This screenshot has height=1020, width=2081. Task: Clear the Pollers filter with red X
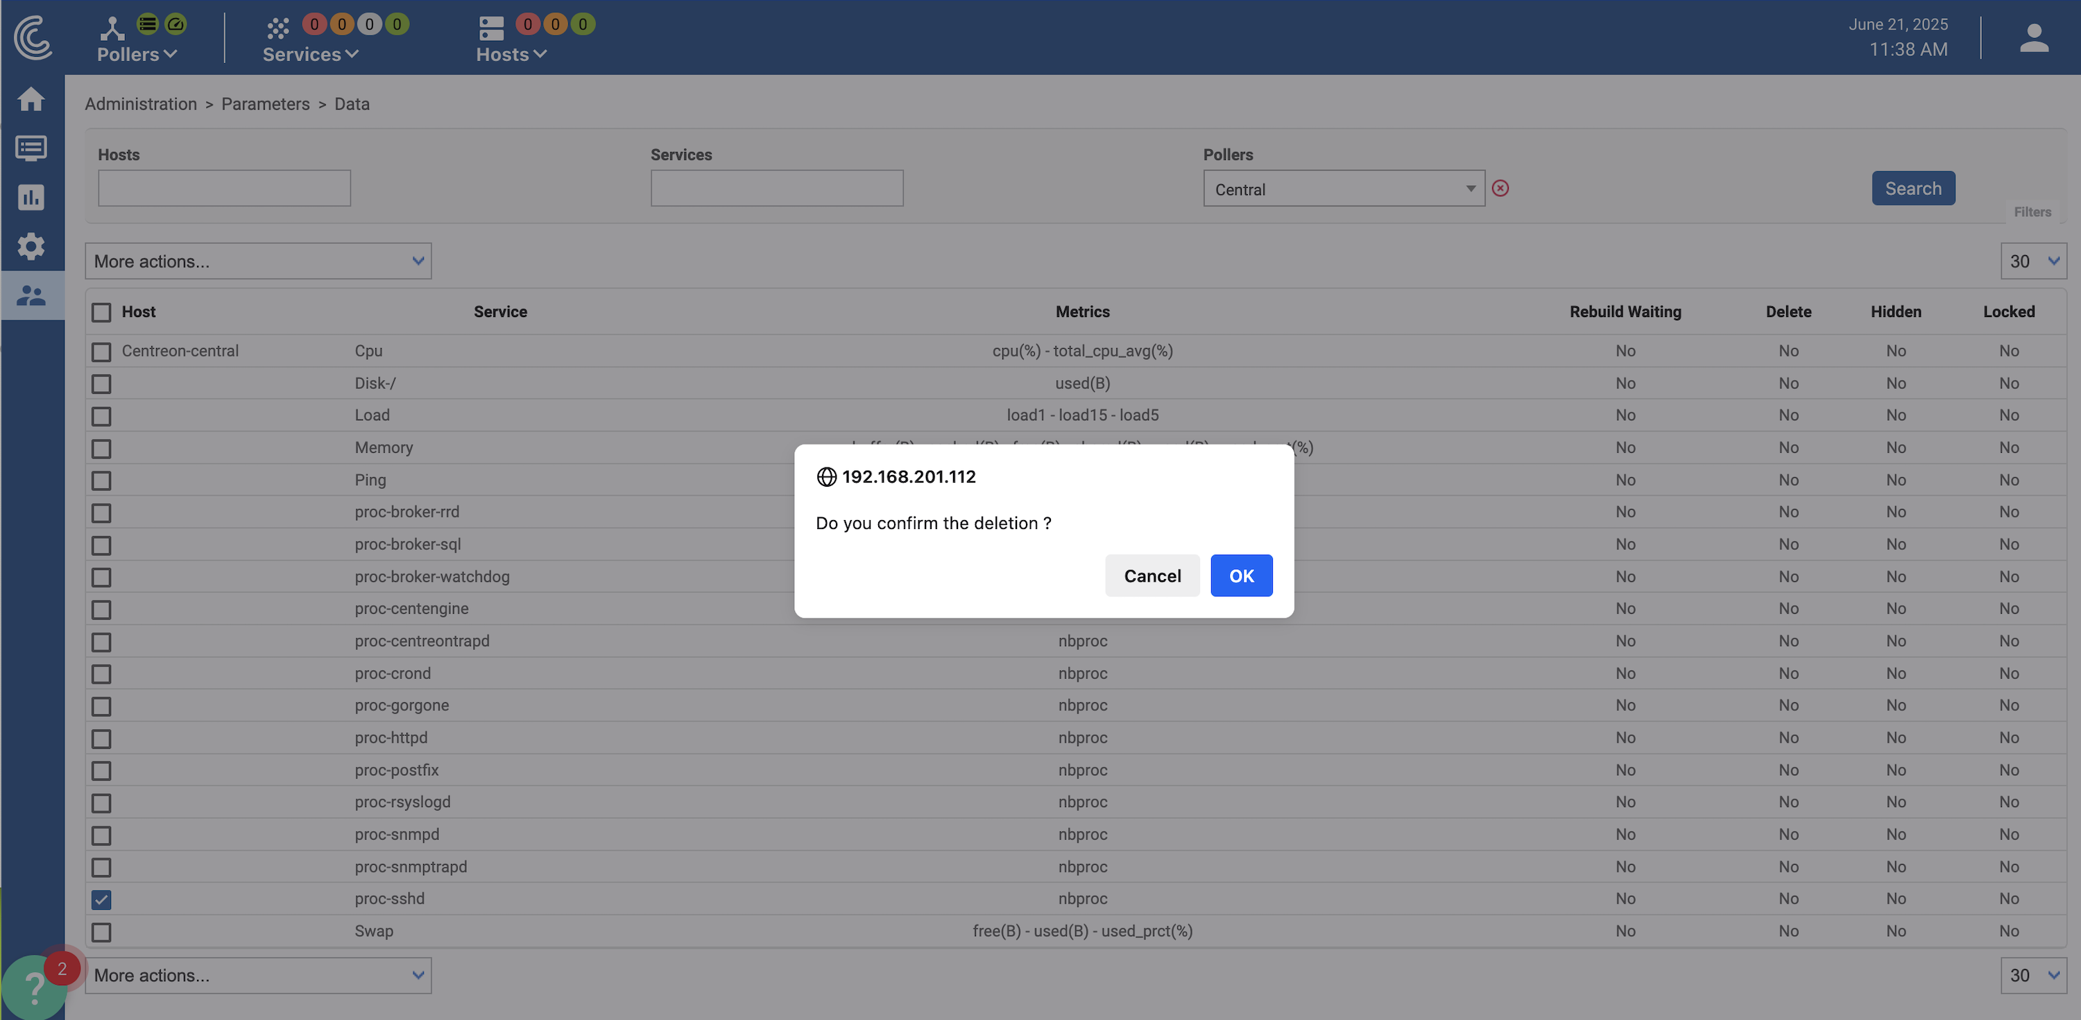[1500, 188]
